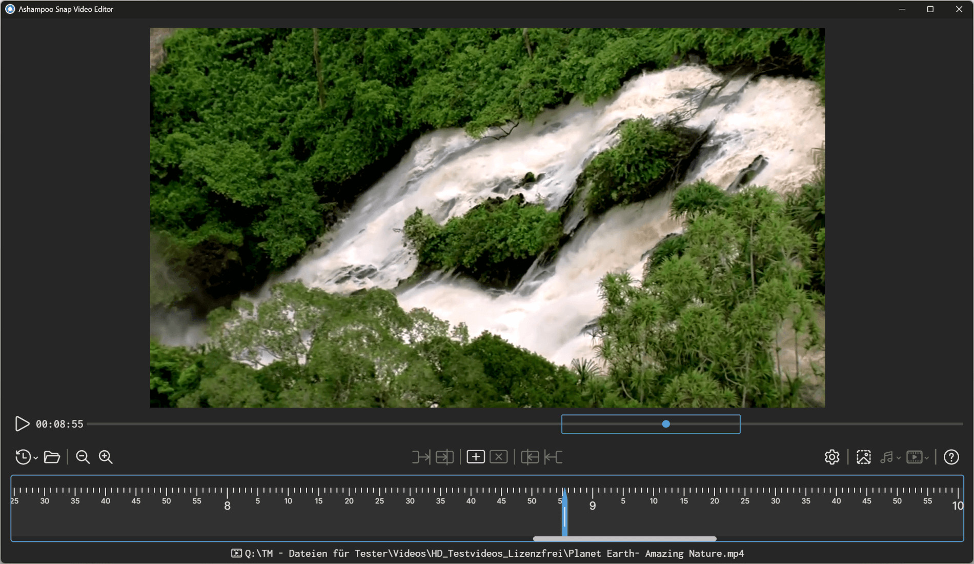
Task: Trim clip start to playhead position
Action: pos(420,457)
